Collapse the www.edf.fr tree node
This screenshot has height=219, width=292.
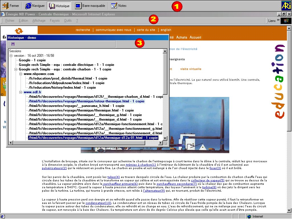[x=21, y=92]
